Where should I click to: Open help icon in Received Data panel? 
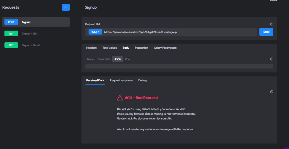coord(271,92)
